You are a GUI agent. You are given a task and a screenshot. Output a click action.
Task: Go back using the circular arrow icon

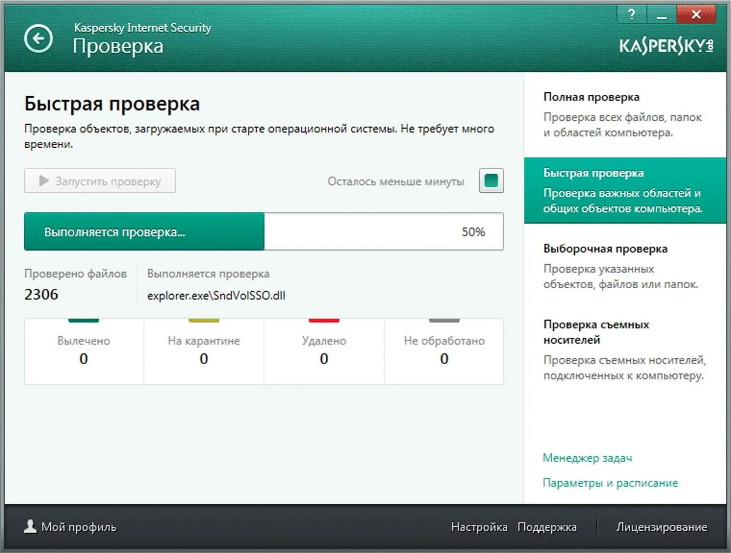(x=38, y=38)
